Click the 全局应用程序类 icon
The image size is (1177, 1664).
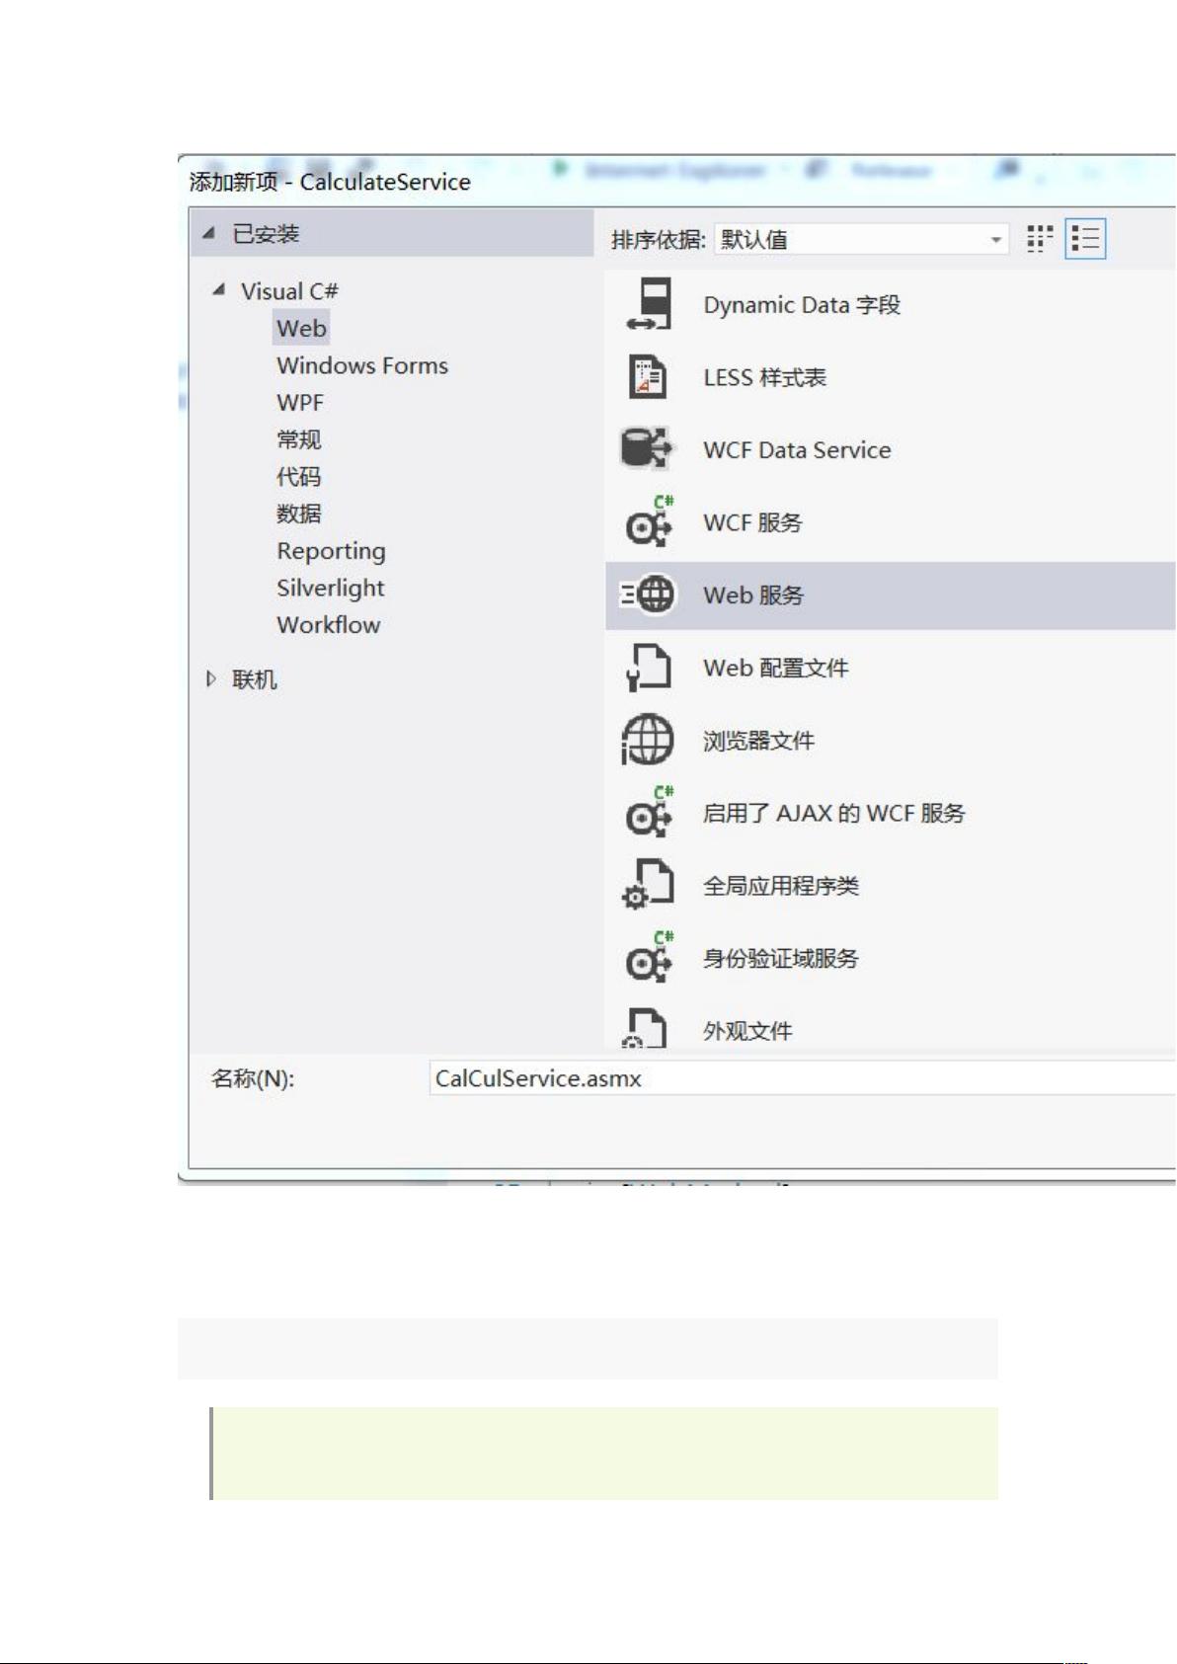(648, 885)
